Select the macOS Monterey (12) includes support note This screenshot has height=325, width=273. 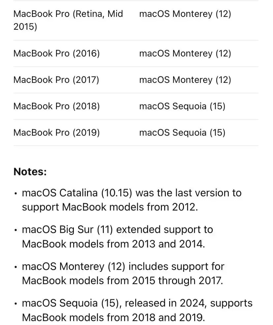tap(123, 274)
